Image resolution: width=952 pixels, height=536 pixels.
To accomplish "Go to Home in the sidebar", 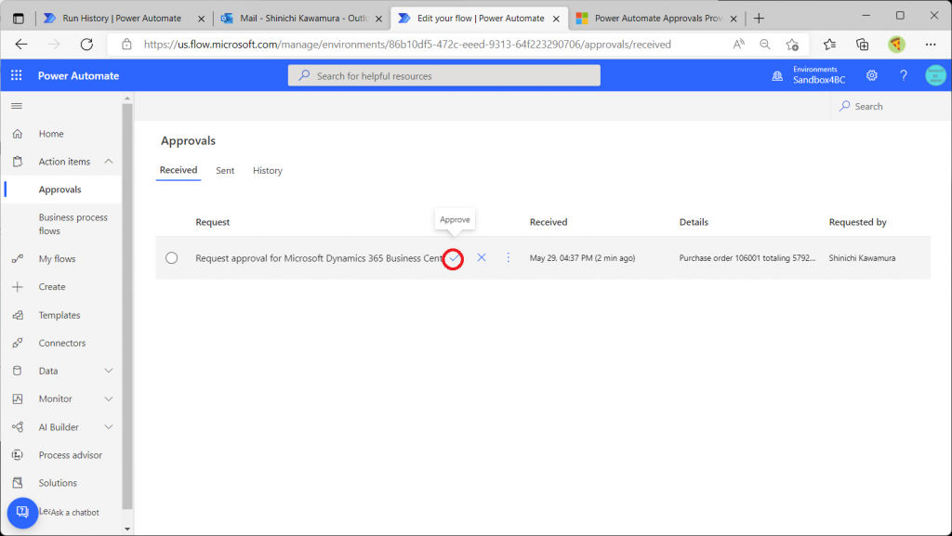I will pyautogui.click(x=51, y=134).
